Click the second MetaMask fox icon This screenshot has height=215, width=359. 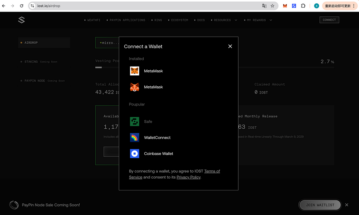coord(135,87)
